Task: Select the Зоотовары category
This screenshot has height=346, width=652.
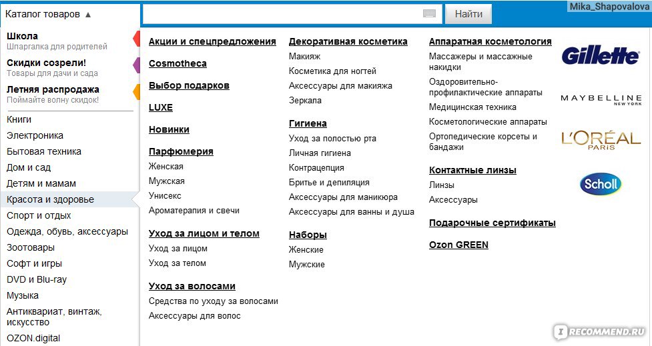Action: click(x=30, y=247)
